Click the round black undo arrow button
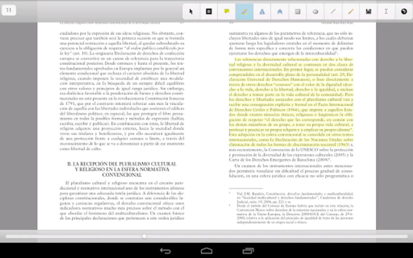The height and width of the screenshot is (258, 413). click(404, 12)
